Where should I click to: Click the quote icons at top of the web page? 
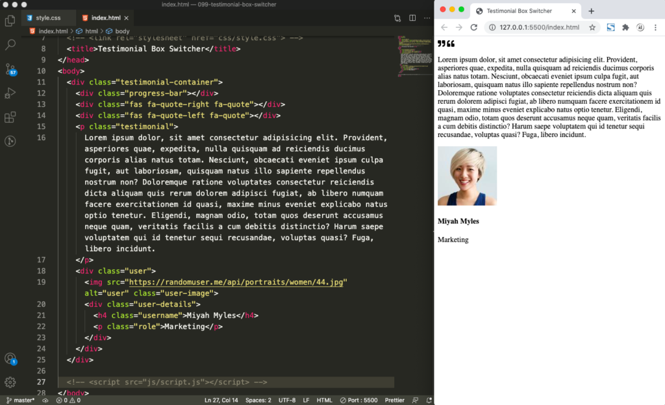point(445,43)
